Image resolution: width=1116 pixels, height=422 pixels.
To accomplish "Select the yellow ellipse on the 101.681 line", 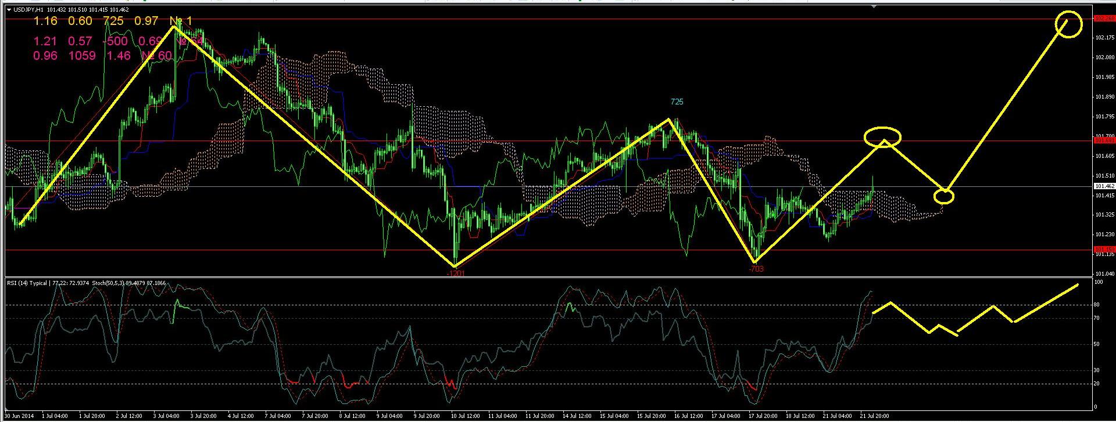I will [882, 137].
